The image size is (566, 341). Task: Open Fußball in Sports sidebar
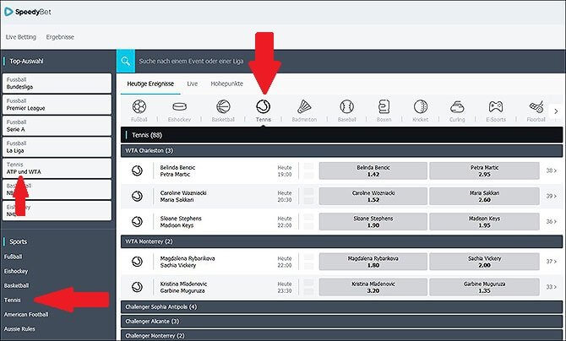coord(14,257)
